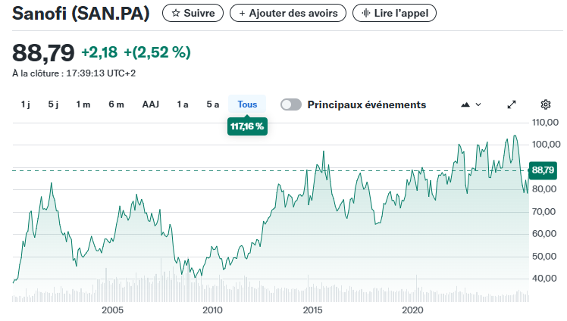Expand the chart type dropdown chevron

click(478, 104)
